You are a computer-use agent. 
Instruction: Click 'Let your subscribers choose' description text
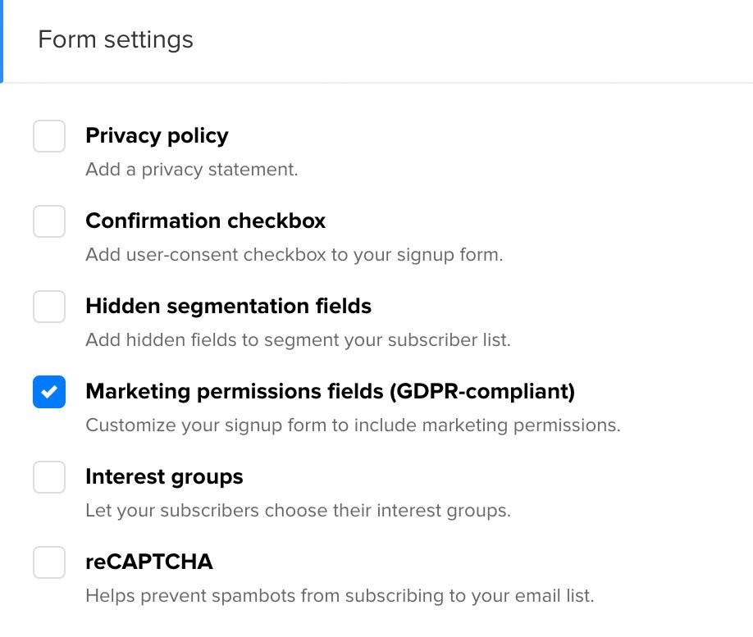[x=298, y=511]
